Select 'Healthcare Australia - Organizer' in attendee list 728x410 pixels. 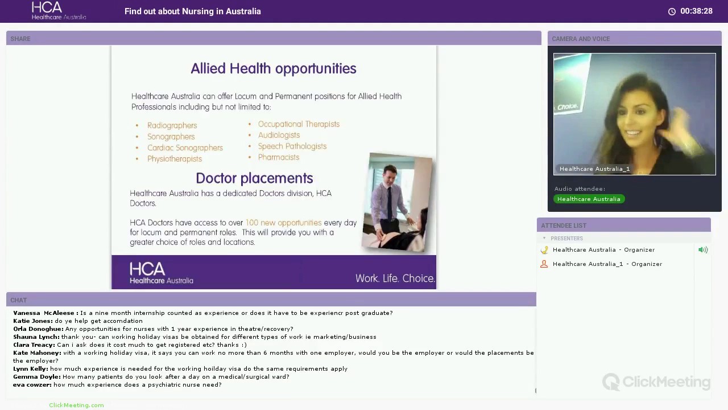[x=603, y=250]
